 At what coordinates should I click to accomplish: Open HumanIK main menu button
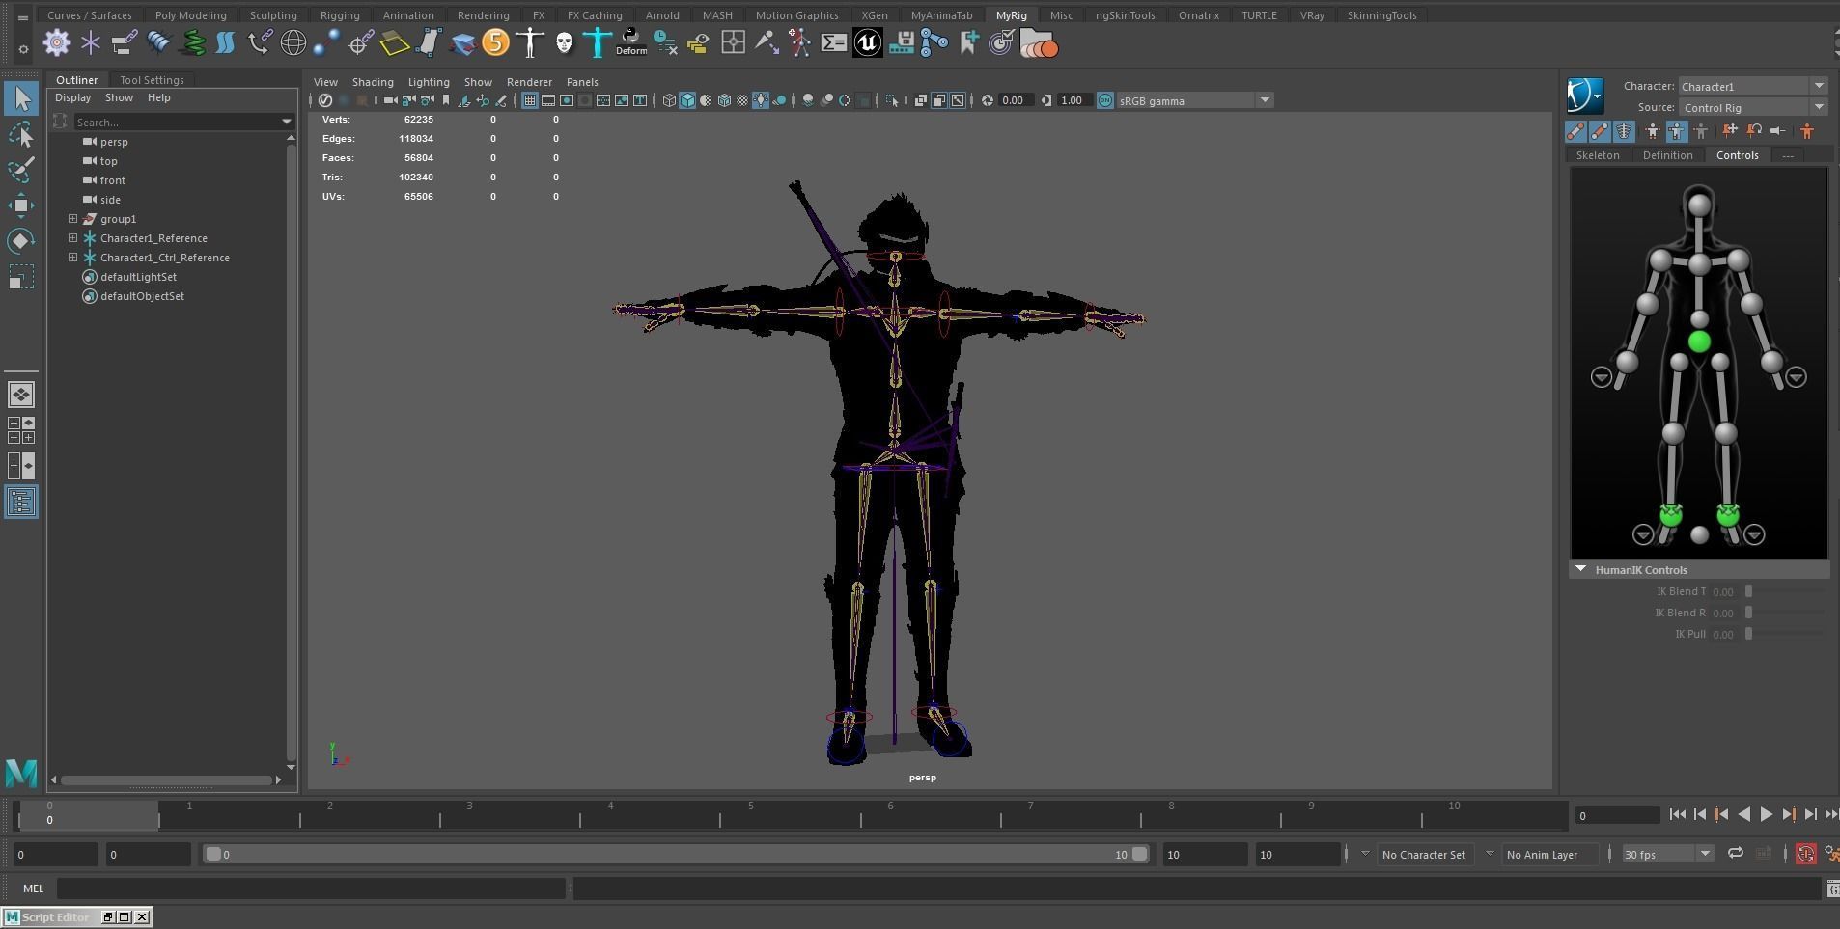click(1584, 96)
